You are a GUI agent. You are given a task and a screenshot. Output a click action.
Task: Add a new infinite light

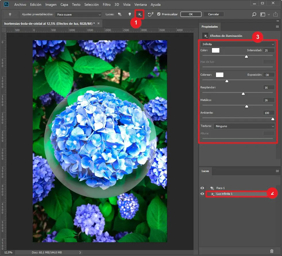(x=140, y=14)
